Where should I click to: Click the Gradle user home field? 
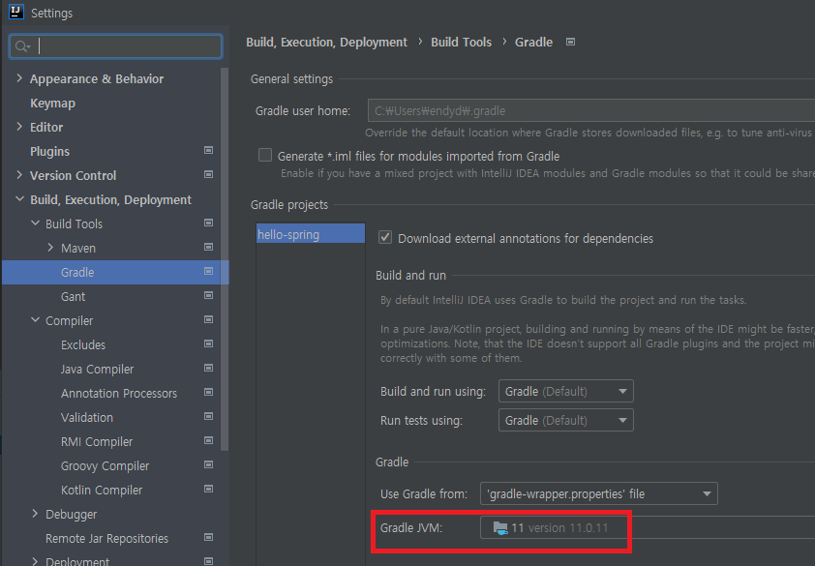[591, 110]
